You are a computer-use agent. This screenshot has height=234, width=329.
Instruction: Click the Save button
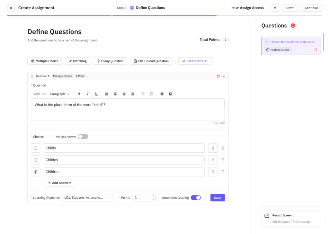[218, 198]
